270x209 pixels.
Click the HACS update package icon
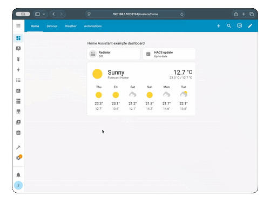point(148,54)
